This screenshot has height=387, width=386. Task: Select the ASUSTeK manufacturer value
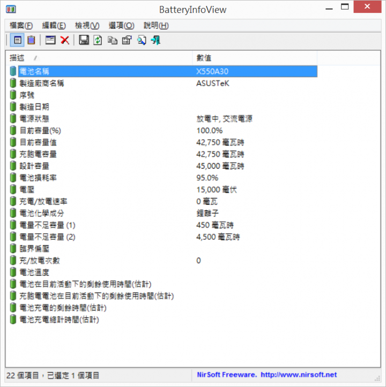click(x=213, y=84)
